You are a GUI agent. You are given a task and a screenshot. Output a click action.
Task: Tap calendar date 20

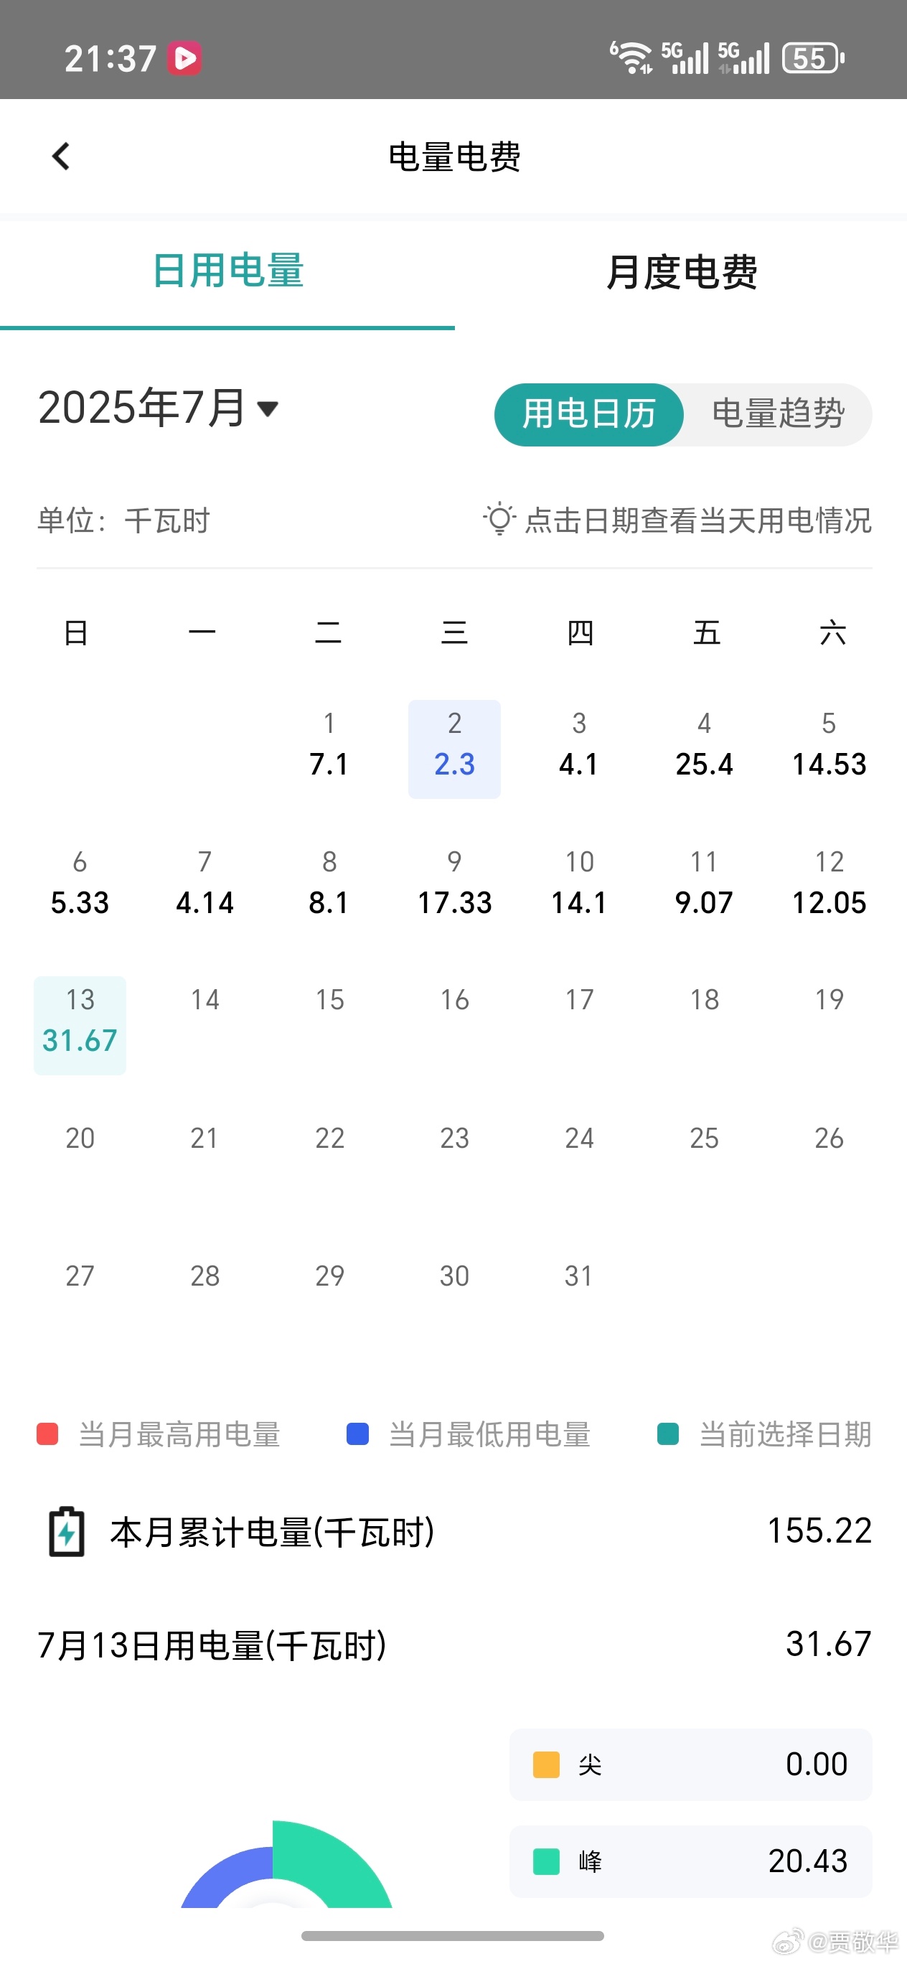(x=80, y=1138)
